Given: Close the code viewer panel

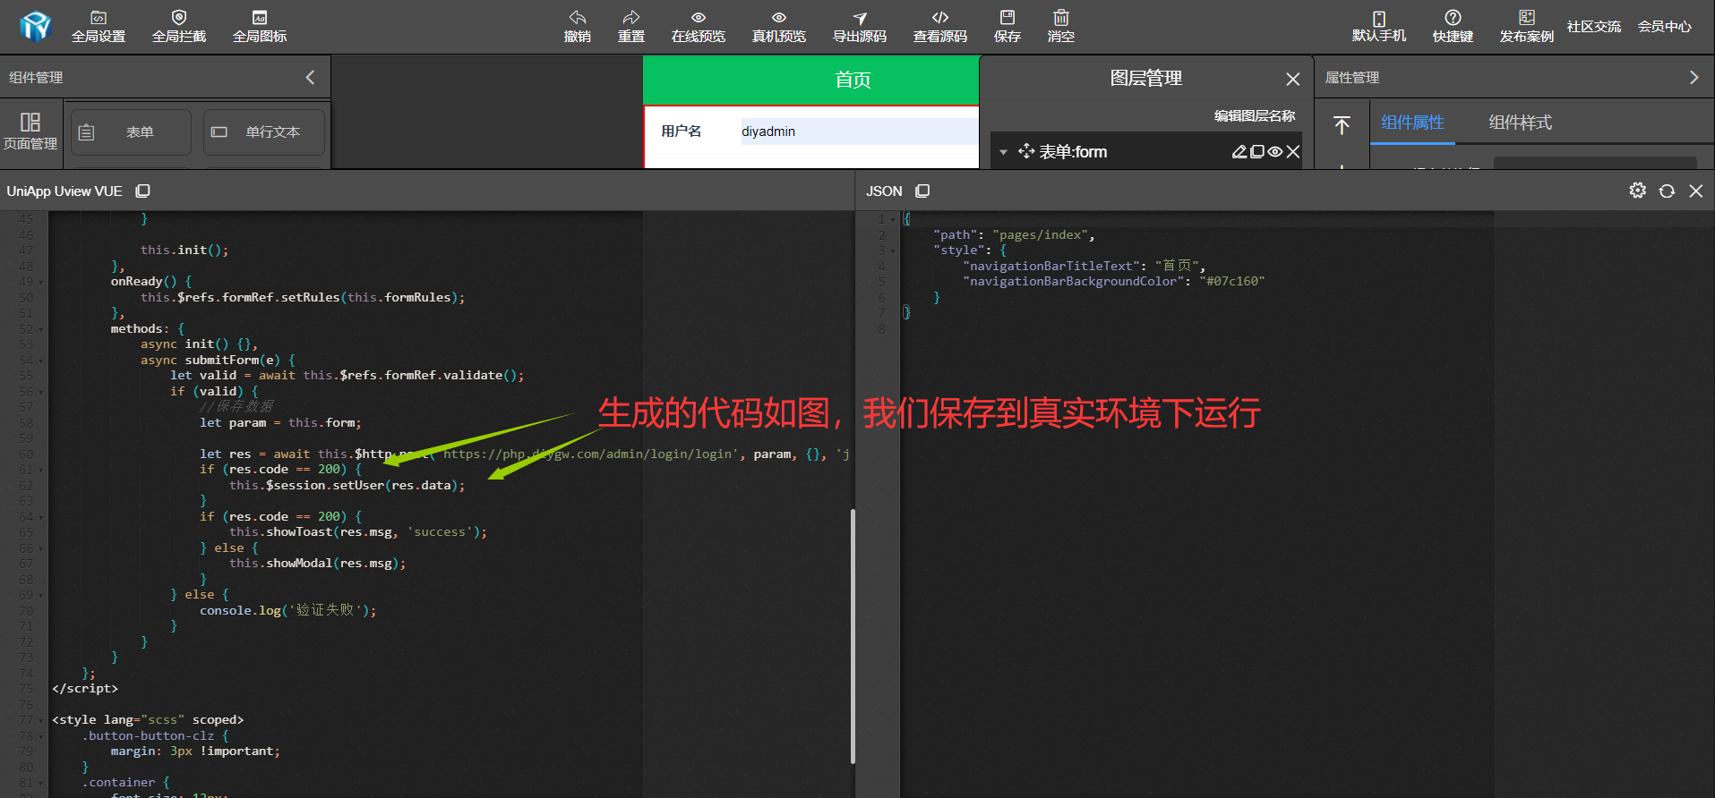Looking at the screenshot, I should coord(1696,191).
